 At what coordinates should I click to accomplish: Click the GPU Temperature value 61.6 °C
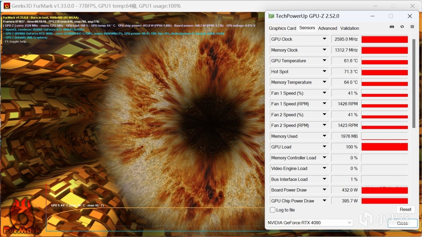(345, 61)
